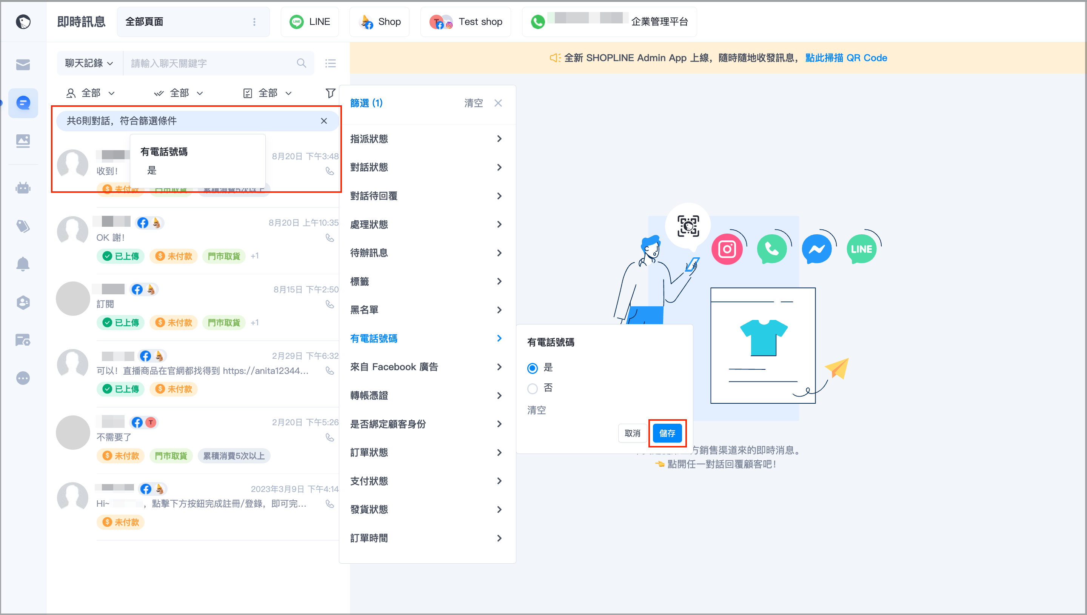Click 清空 in the 有電話號碼 popup

[x=536, y=410]
